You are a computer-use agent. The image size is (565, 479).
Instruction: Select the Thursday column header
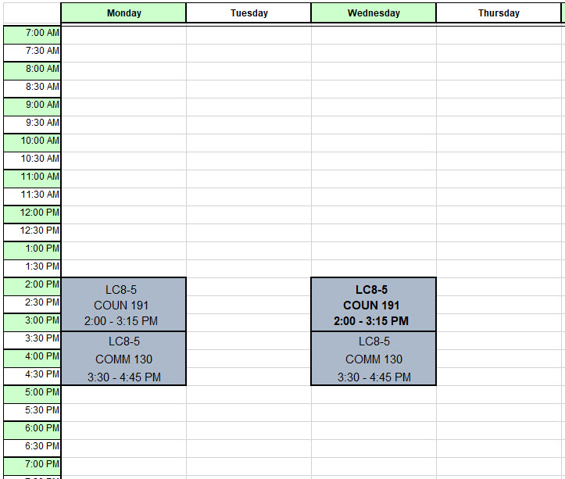[499, 13]
